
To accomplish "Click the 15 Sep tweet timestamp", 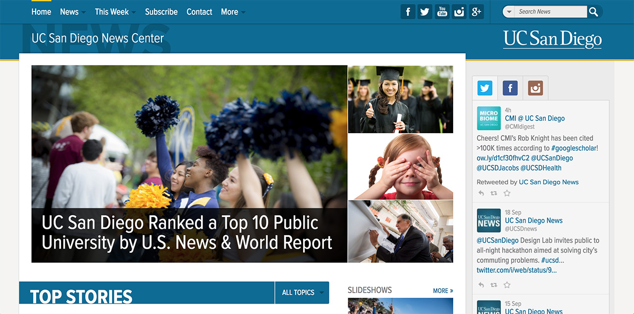I will 513,304.
